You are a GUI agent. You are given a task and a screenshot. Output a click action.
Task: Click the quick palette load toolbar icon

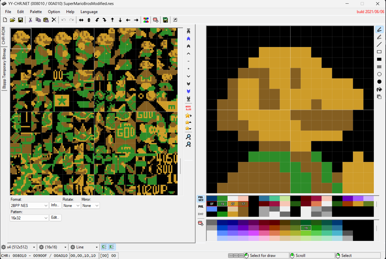[x=156, y=20]
